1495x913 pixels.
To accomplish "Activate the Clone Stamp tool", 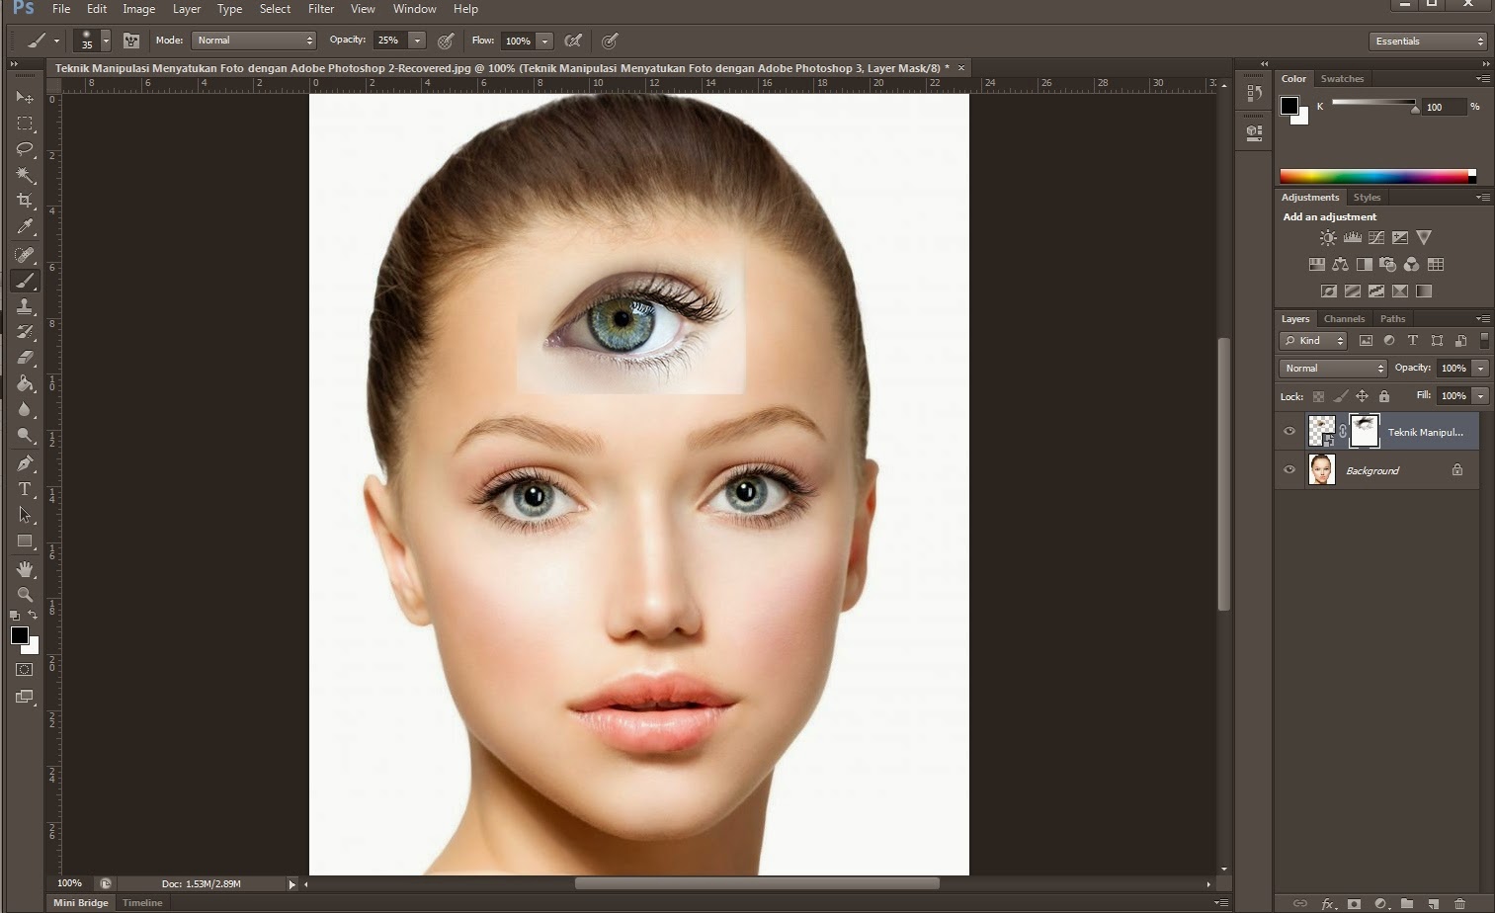I will pyautogui.click(x=24, y=306).
